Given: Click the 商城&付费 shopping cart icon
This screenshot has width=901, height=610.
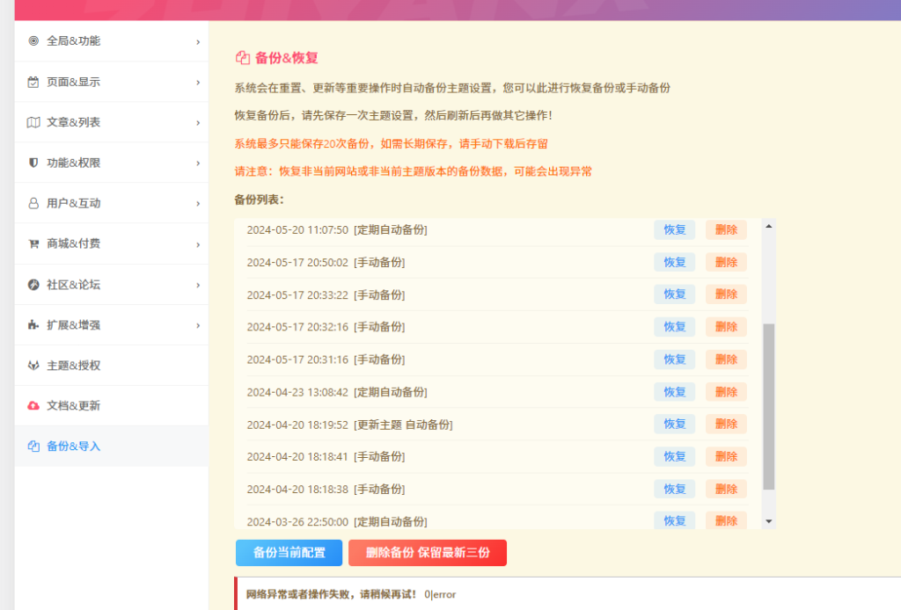Looking at the screenshot, I should (x=33, y=243).
